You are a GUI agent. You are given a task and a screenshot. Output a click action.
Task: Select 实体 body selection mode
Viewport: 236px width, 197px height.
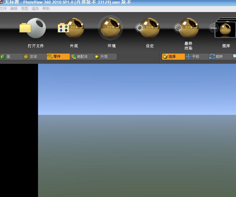pyautogui.click(x=35, y=57)
